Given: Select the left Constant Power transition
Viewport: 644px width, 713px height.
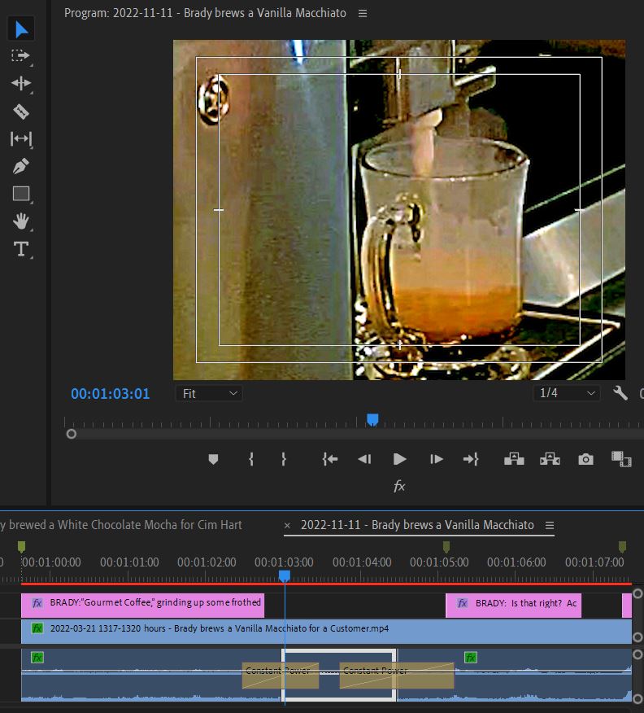Looking at the screenshot, I should [x=280, y=675].
